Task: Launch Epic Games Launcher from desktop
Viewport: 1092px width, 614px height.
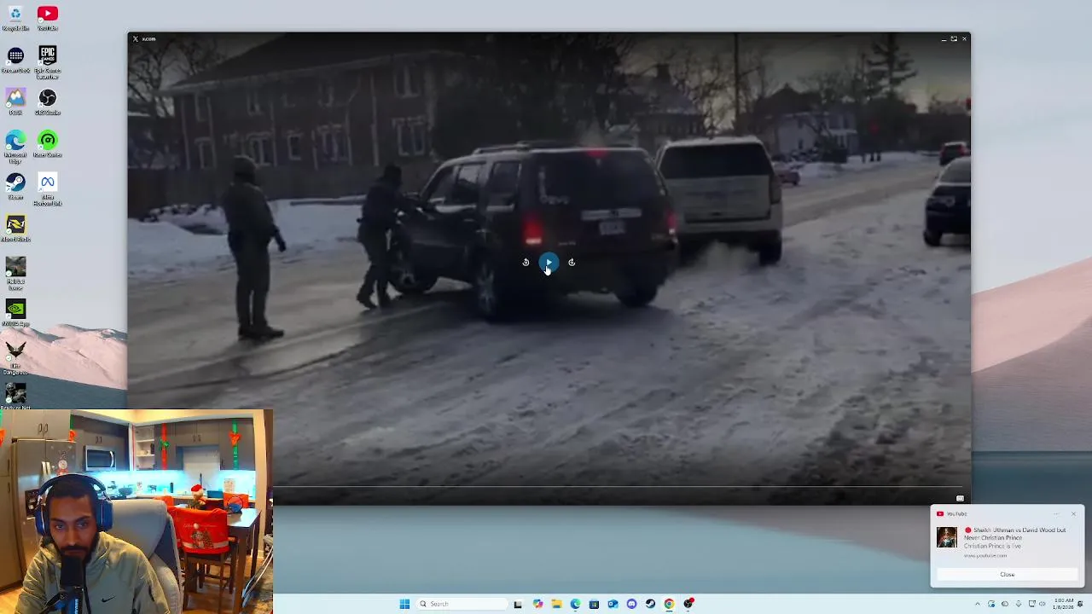Action: (x=48, y=61)
